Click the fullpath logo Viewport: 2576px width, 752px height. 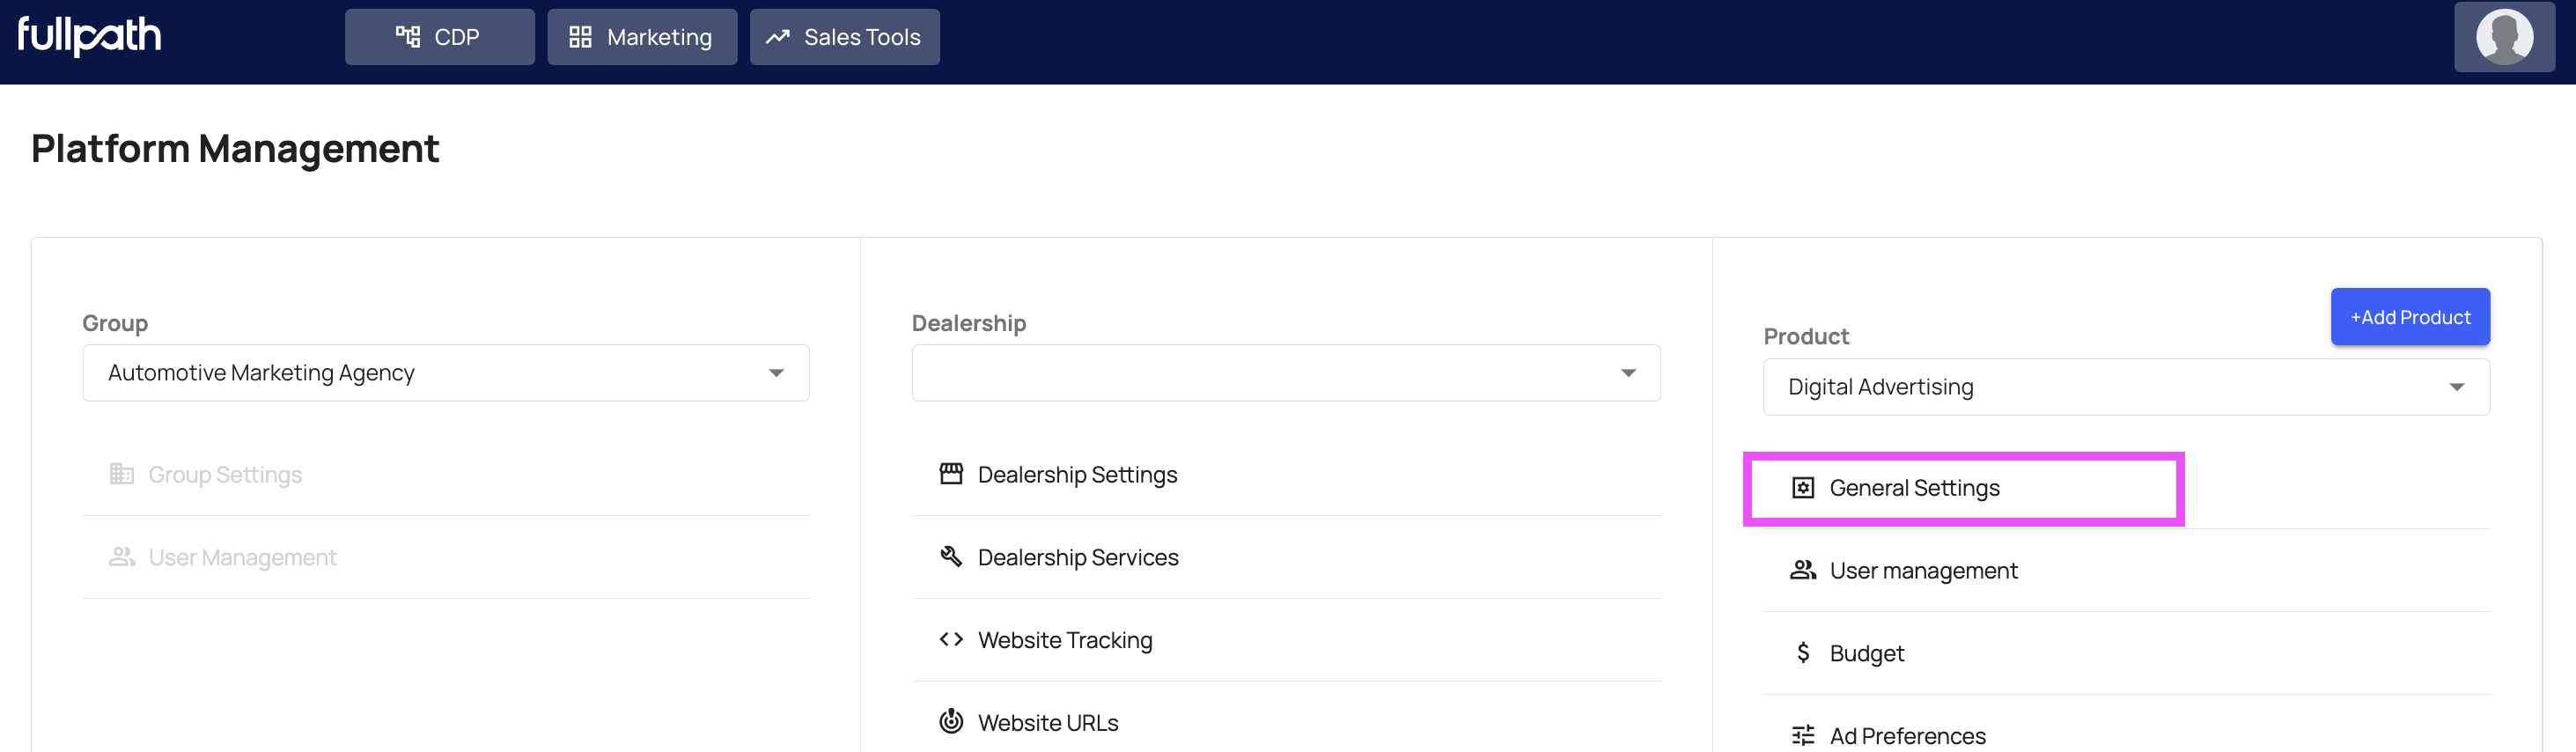[89, 36]
